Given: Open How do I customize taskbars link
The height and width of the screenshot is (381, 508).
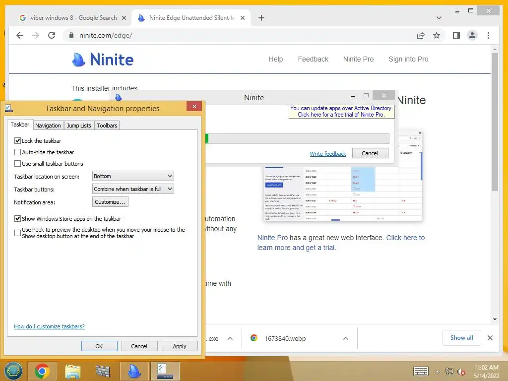Looking at the screenshot, I should pyautogui.click(x=49, y=326).
